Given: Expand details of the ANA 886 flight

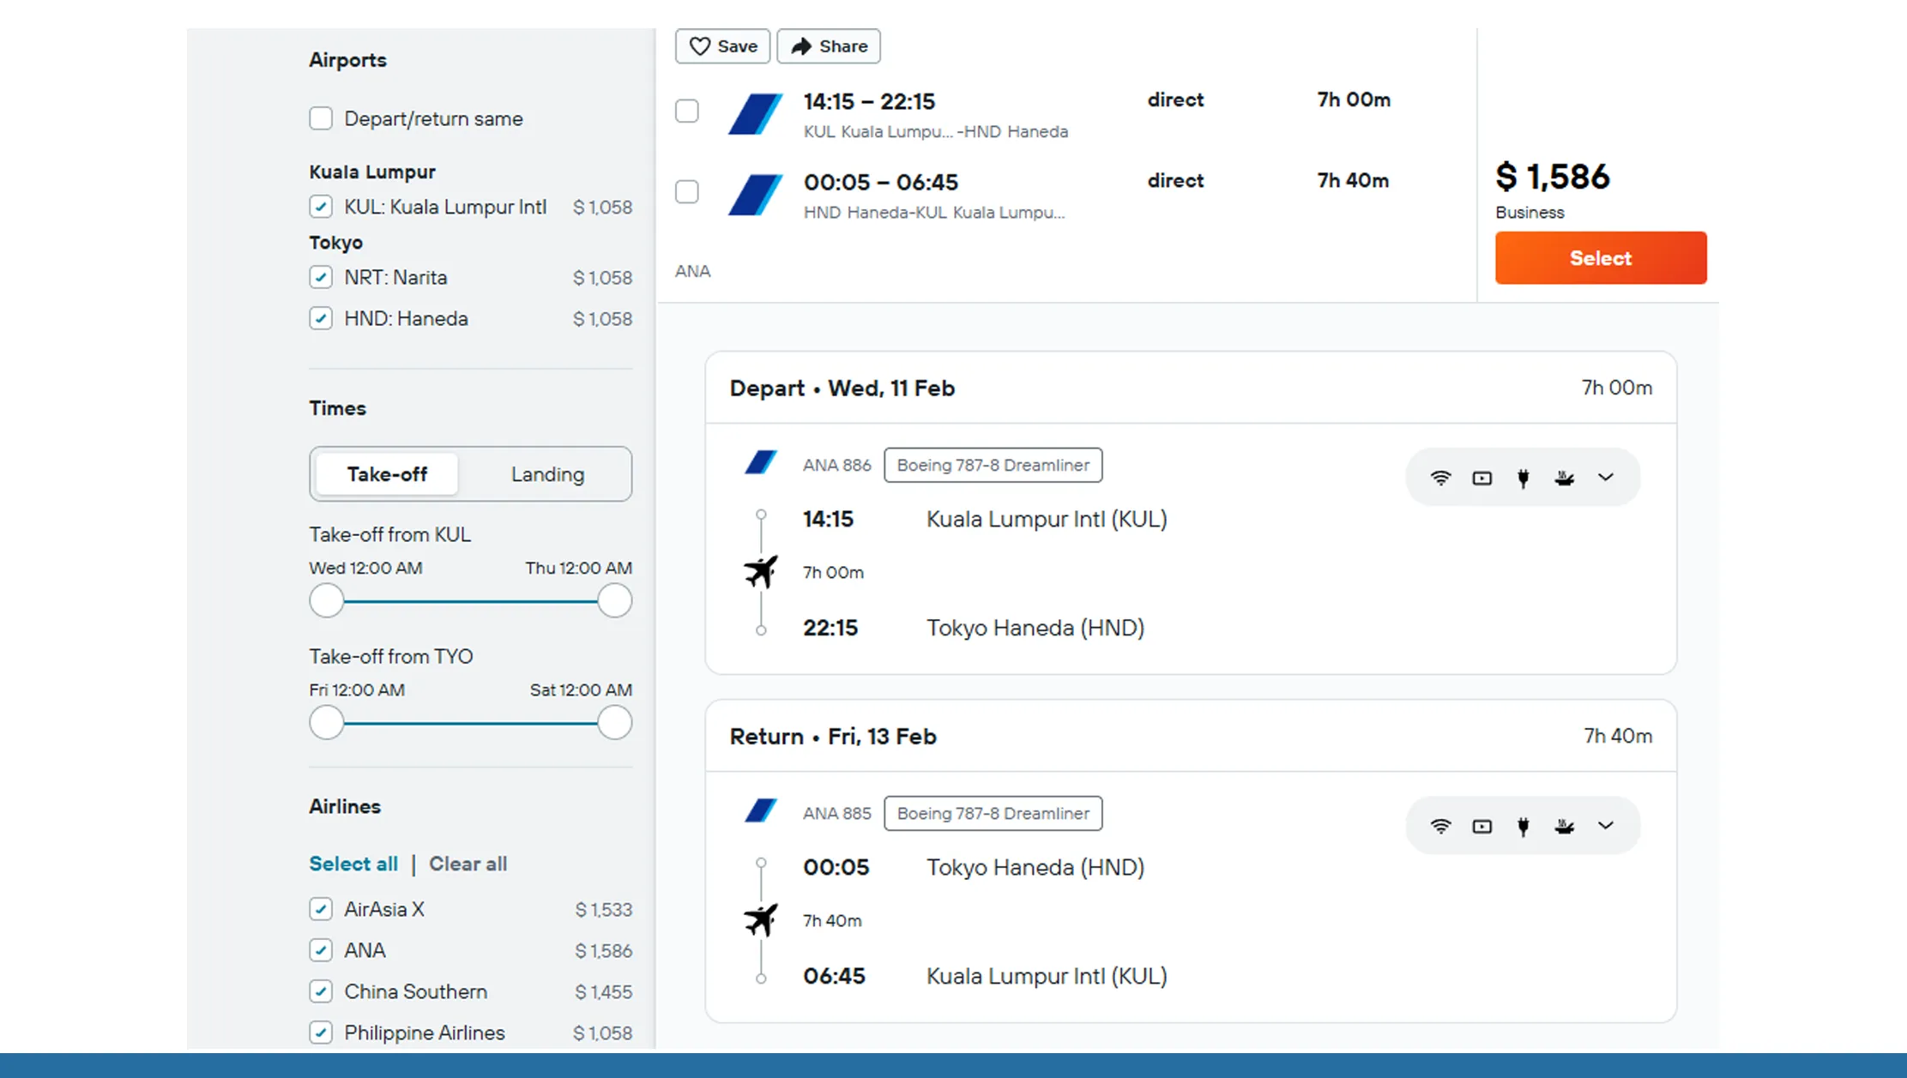Looking at the screenshot, I should coord(1605,477).
